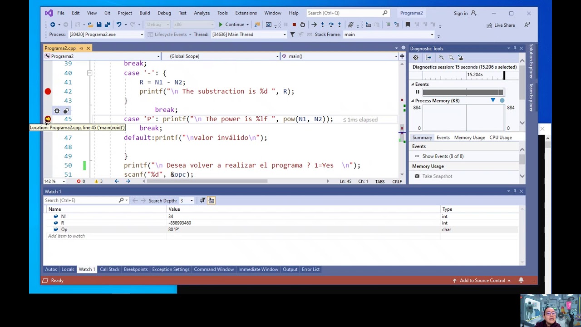Collapse the case '-' code block
The image size is (581, 327).
(x=89, y=73)
